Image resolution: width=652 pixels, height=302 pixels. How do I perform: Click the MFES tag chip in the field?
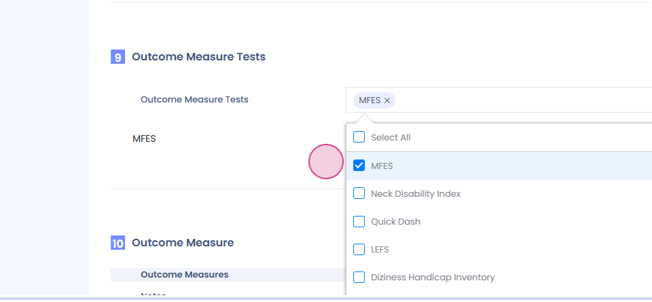coord(369,100)
